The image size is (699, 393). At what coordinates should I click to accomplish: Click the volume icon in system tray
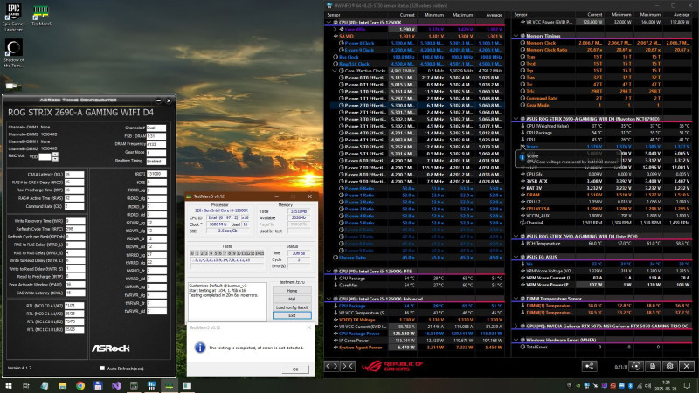click(x=647, y=385)
